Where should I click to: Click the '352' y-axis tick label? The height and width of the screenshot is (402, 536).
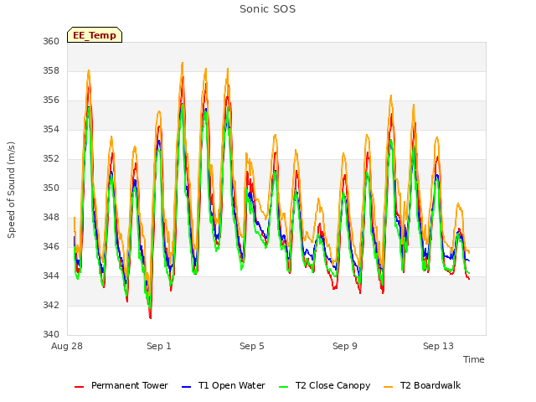click(x=51, y=158)
